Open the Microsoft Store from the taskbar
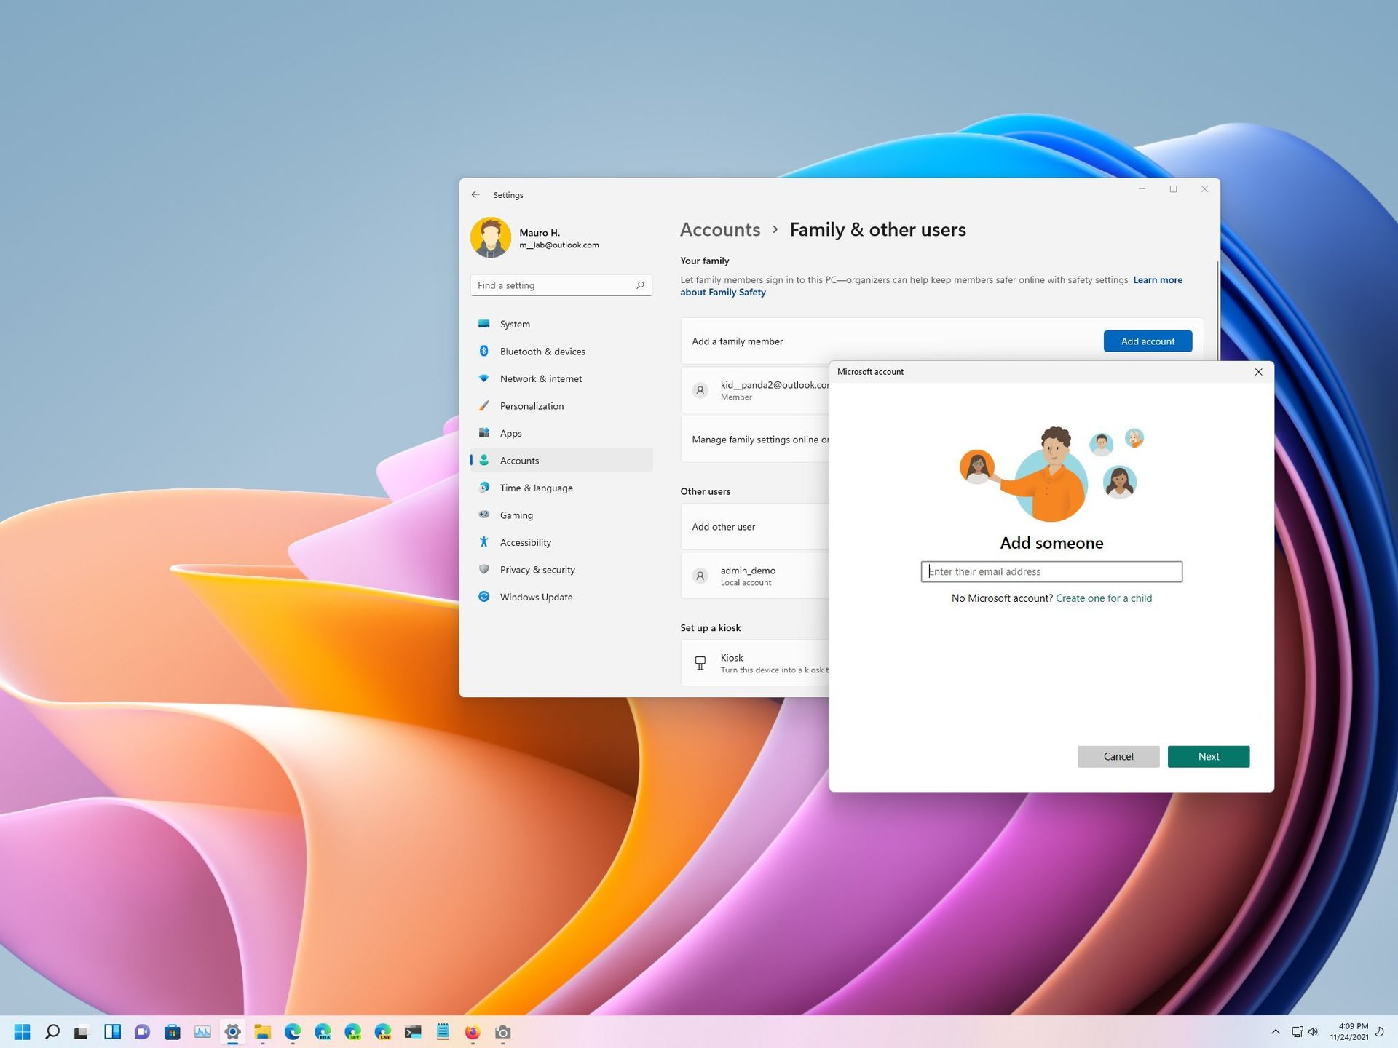The width and height of the screenshot is (1398, 1048). click(x=173, y=1032)
